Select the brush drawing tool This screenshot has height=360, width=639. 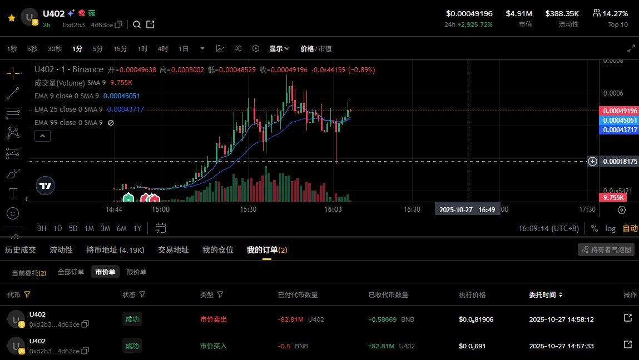coord(13,173)
